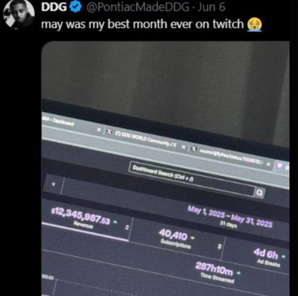Close the Dashboard browser tab
The image size is (298, 296).
click(99, 130)
